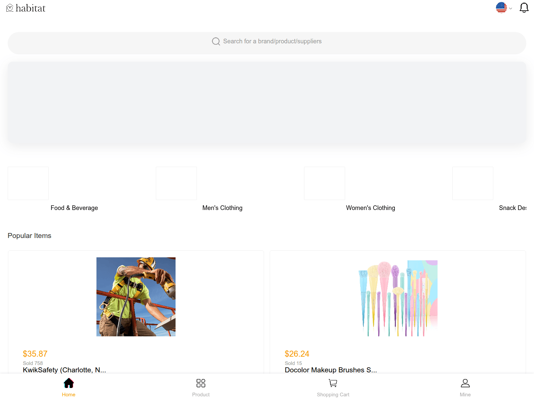534x400 pixels.
Task: Open the Home tab icon
Action: tap(69, 383)
